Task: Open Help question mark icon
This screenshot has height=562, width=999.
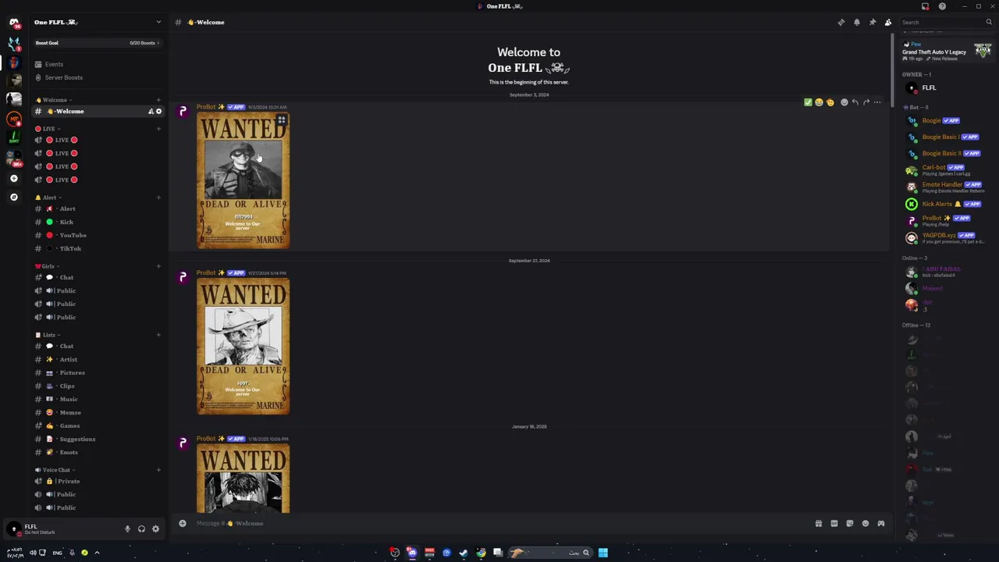Action: tap(942, 6)
